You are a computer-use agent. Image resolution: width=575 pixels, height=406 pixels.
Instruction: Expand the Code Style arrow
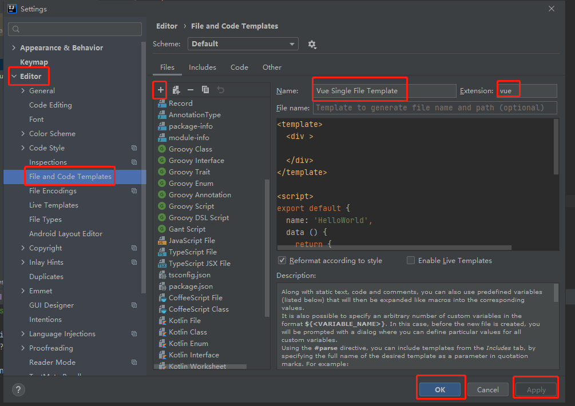(x=23, y=148)
